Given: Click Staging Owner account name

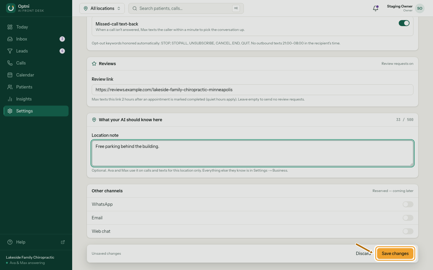Looking at the screenshot, I should coord(400,6).
